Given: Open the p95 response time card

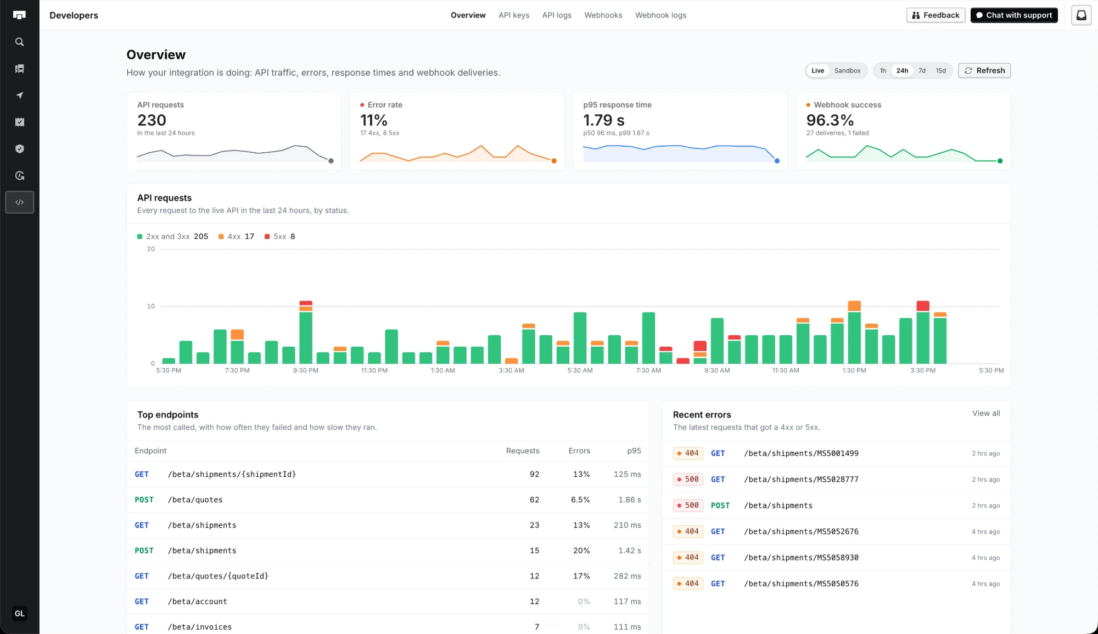Looking at the screenshot, I should point(680,131).
